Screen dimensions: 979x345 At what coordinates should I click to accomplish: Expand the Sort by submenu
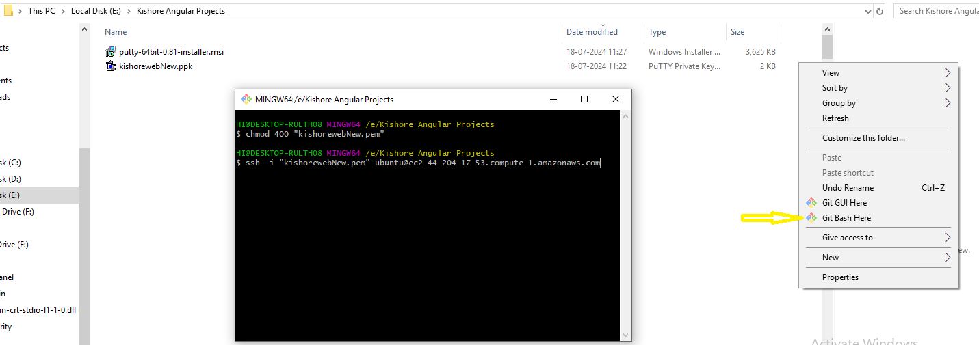948,88
